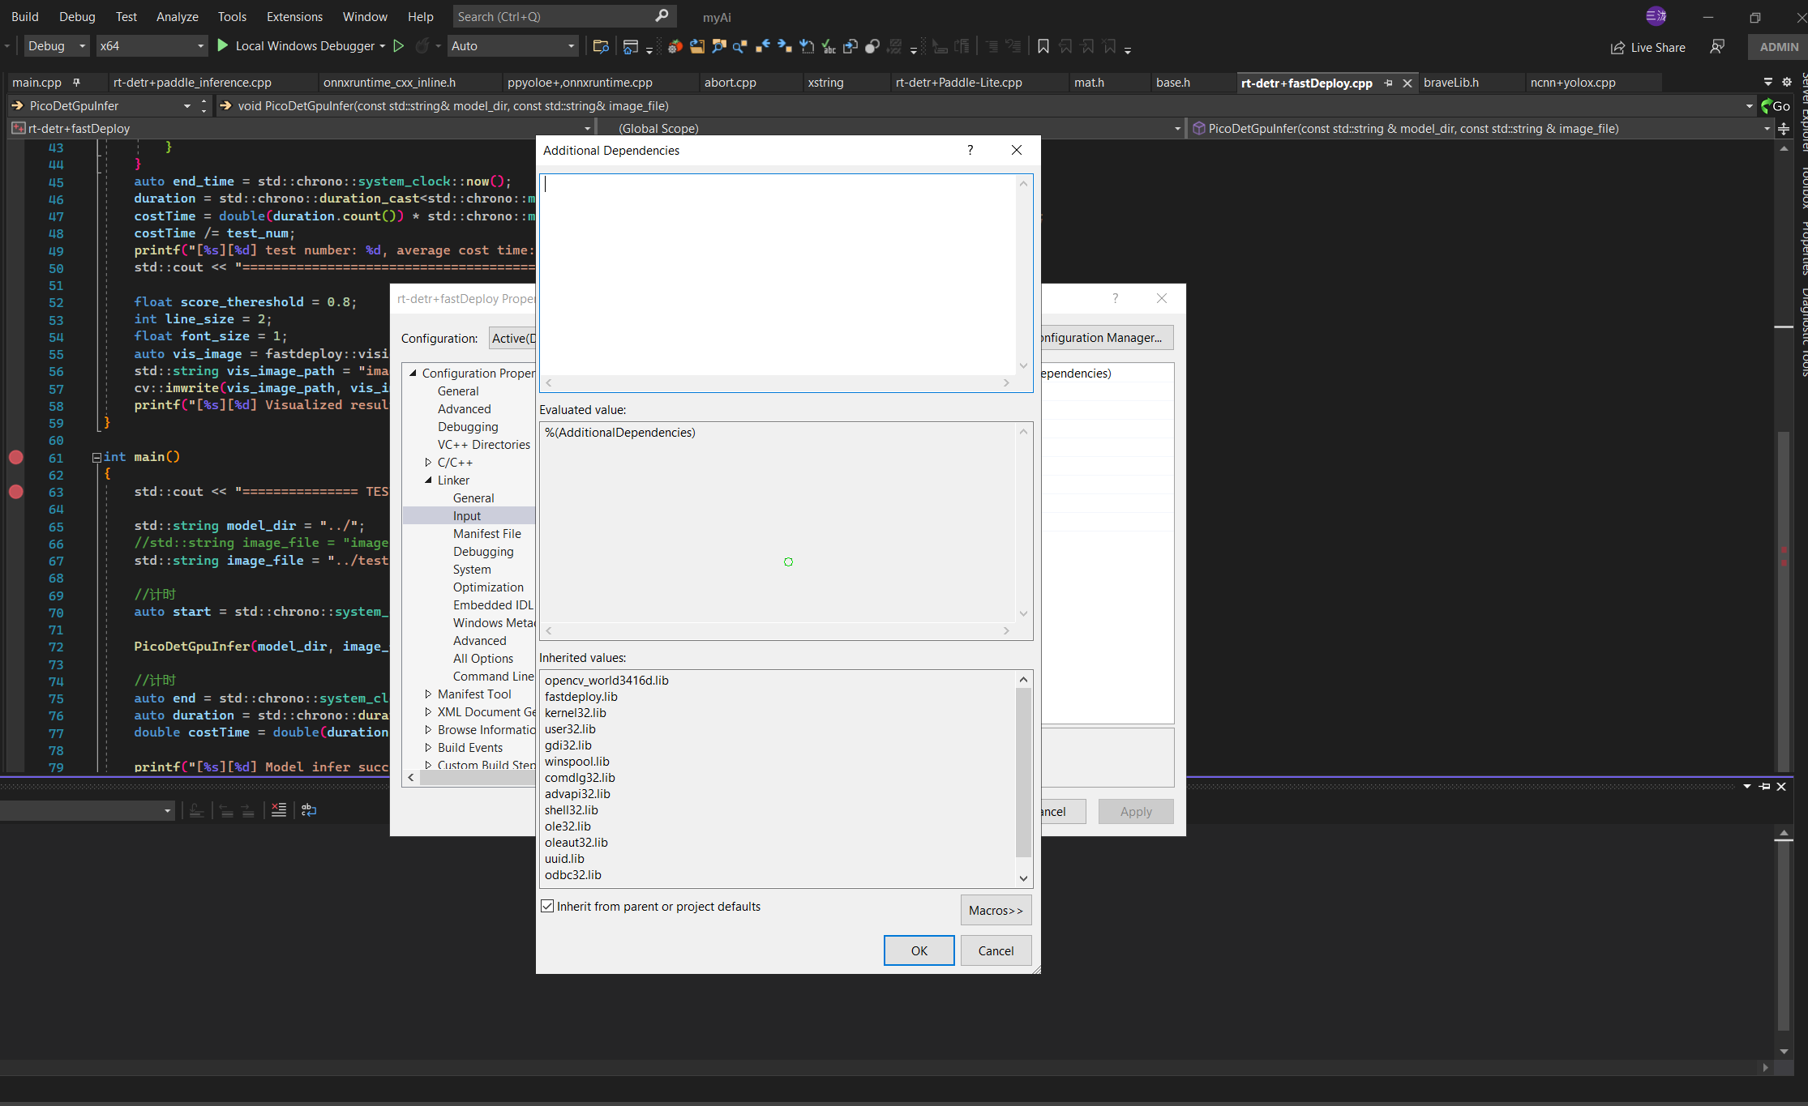Click Configuration Manager button
The width and height of the screenshot is (1808, 1106).
click(x=1106, y=338)
